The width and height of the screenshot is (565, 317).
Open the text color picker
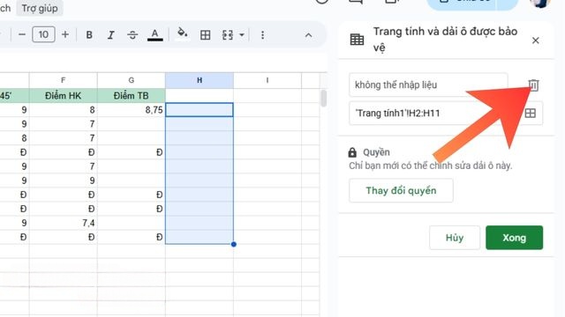point(155,35)
